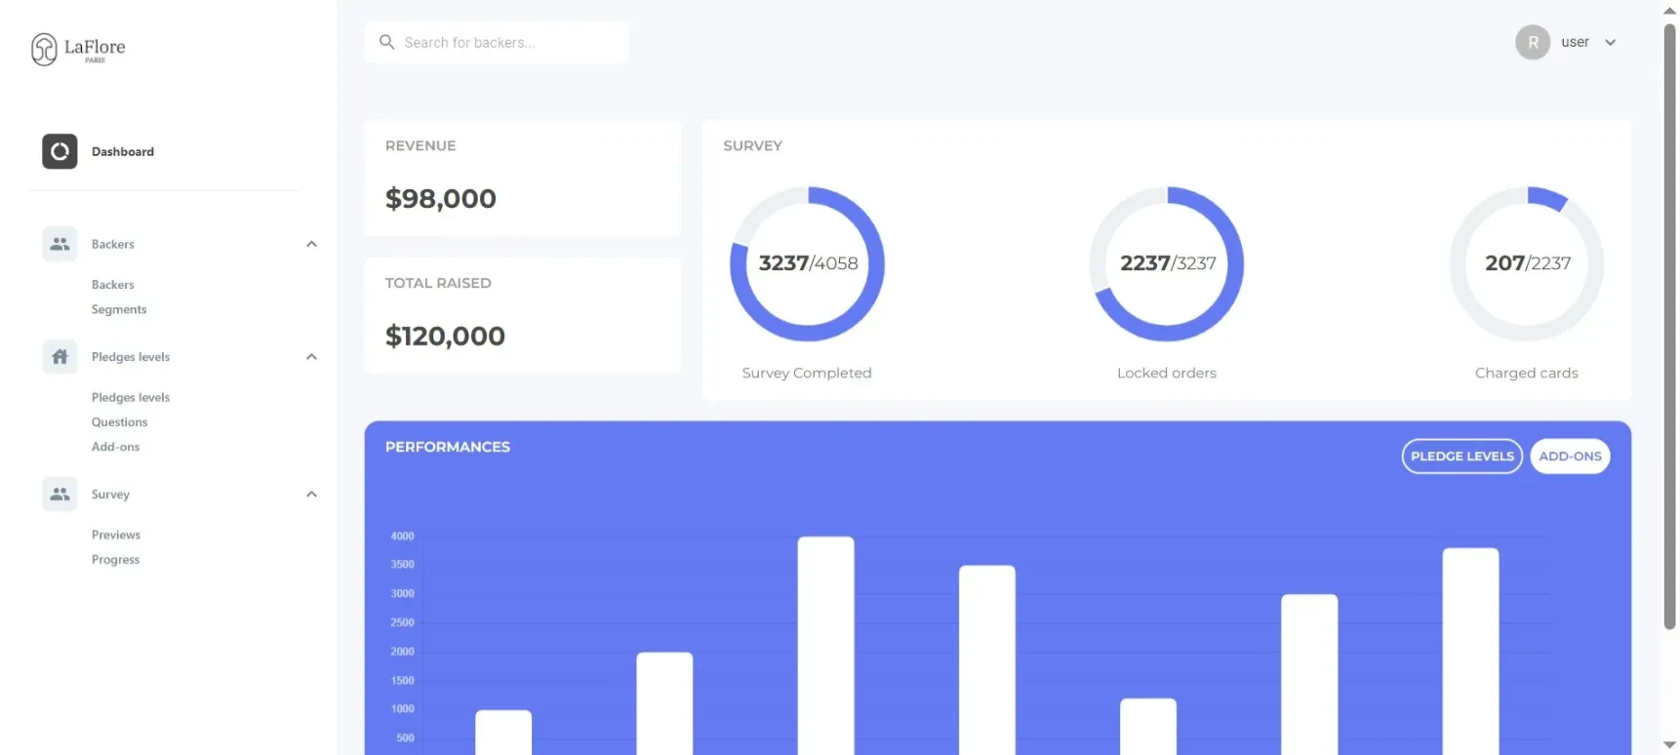The width and height of the screenshot is (1680, 755).
Task: Collapse the Backers section chevron
Action: tap(311, 244)
